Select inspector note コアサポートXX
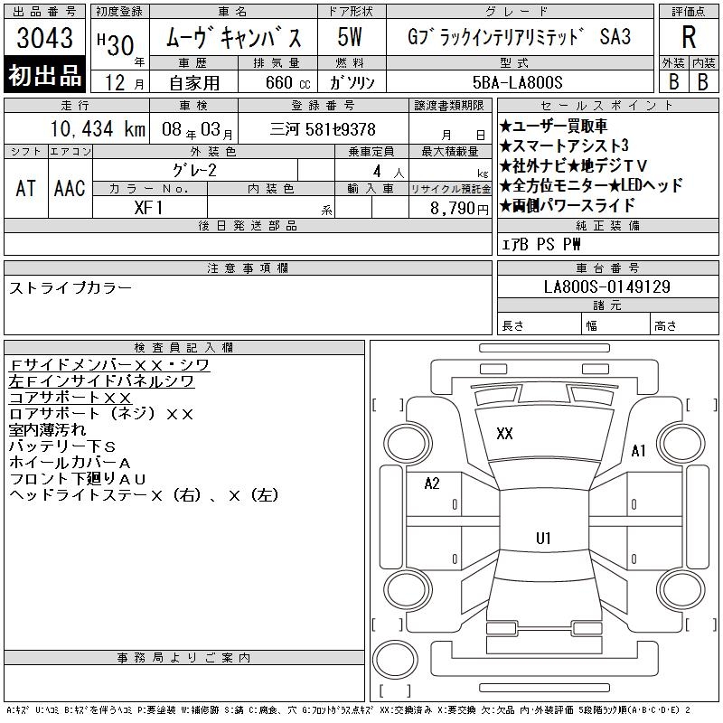Screen dimensions: 723x723 click(70, 398)
